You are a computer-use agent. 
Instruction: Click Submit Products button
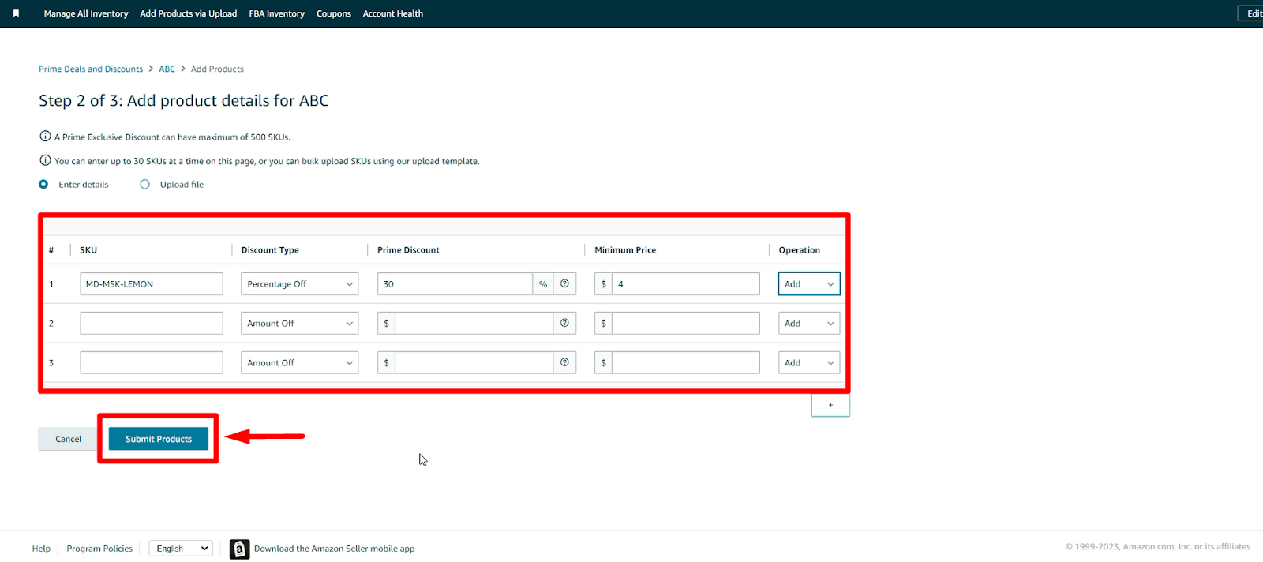point(159,439)
